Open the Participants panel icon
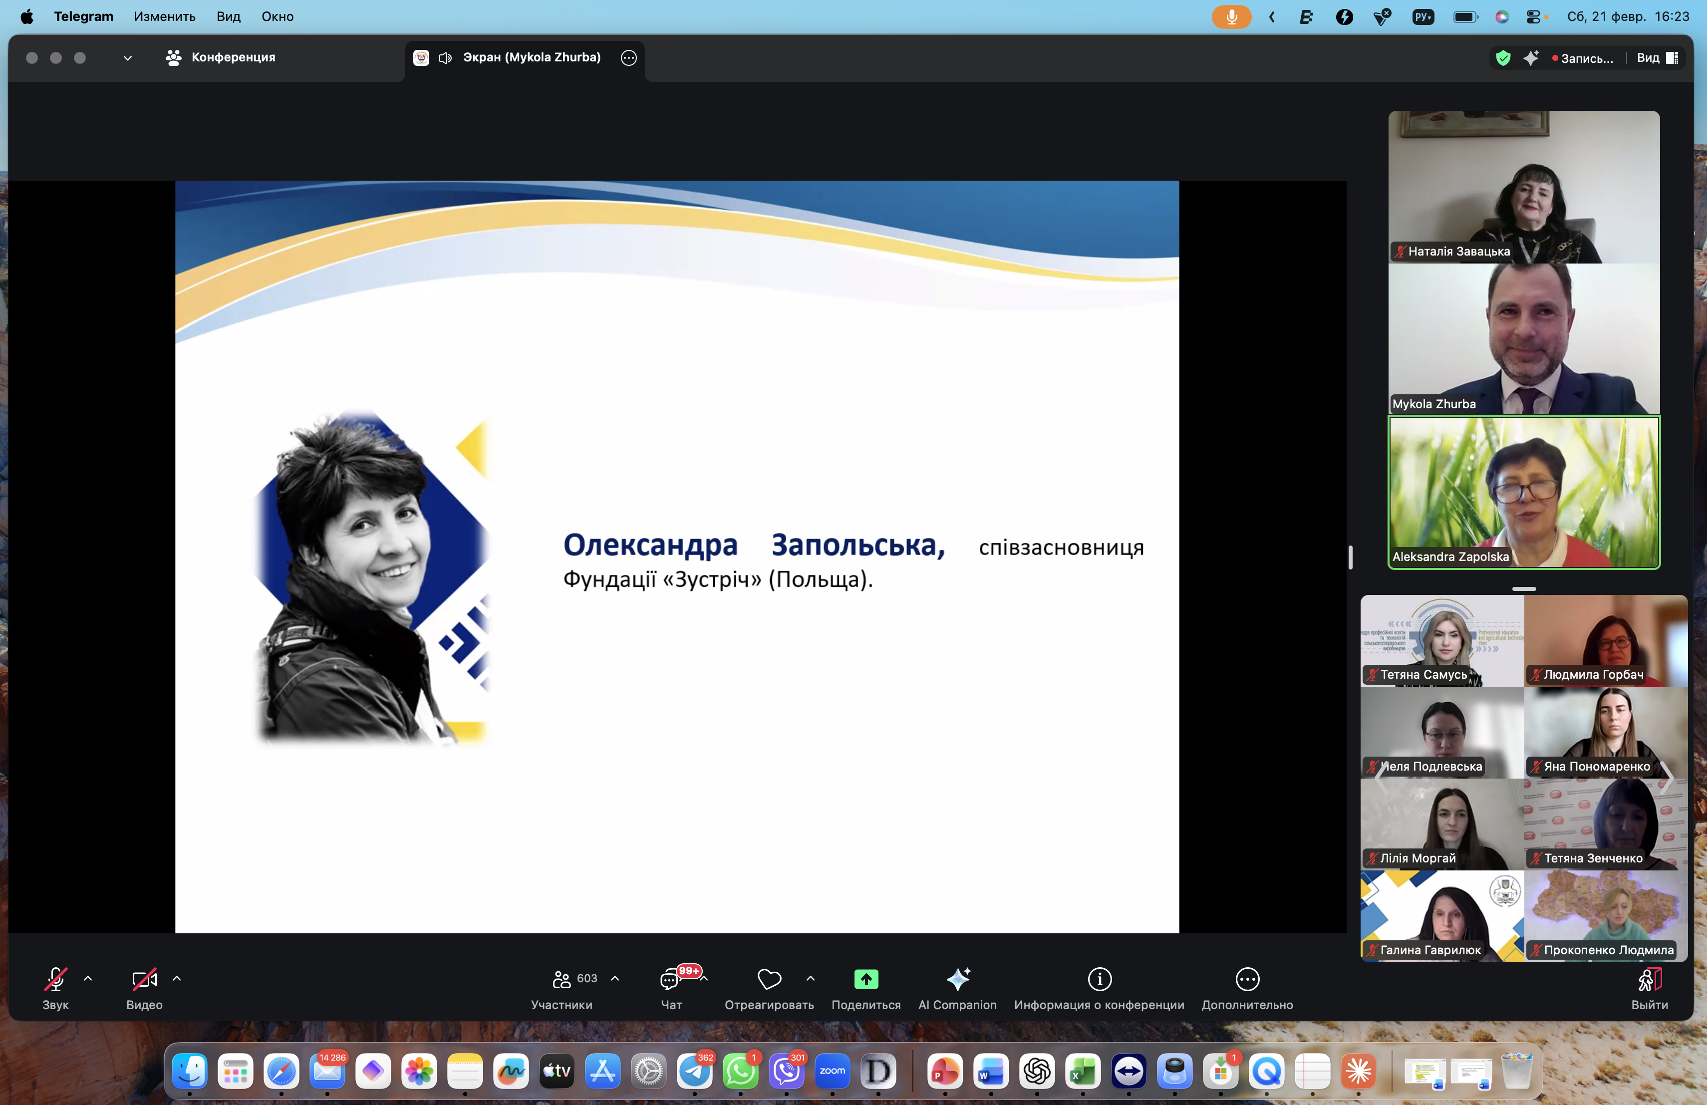Image resolution: width=1707 pixels, height=1105 pixels. click(x=562, y=979)
